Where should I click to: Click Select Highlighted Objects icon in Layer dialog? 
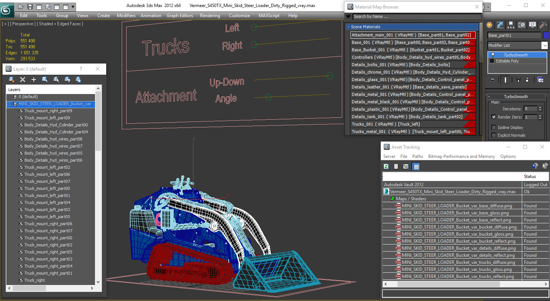[x=45, y=80]
